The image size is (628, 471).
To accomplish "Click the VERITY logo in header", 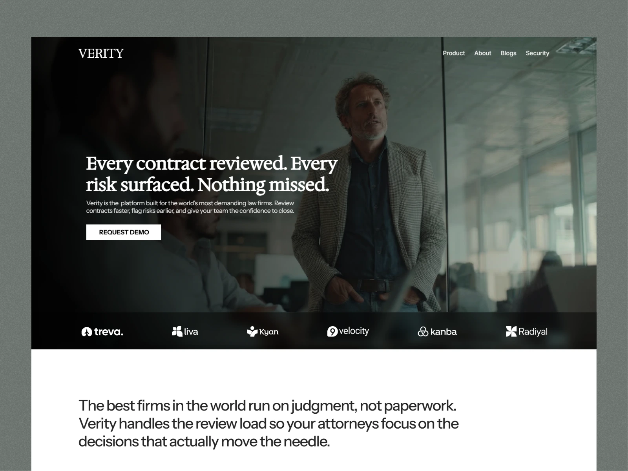I will tap(101, 53).
